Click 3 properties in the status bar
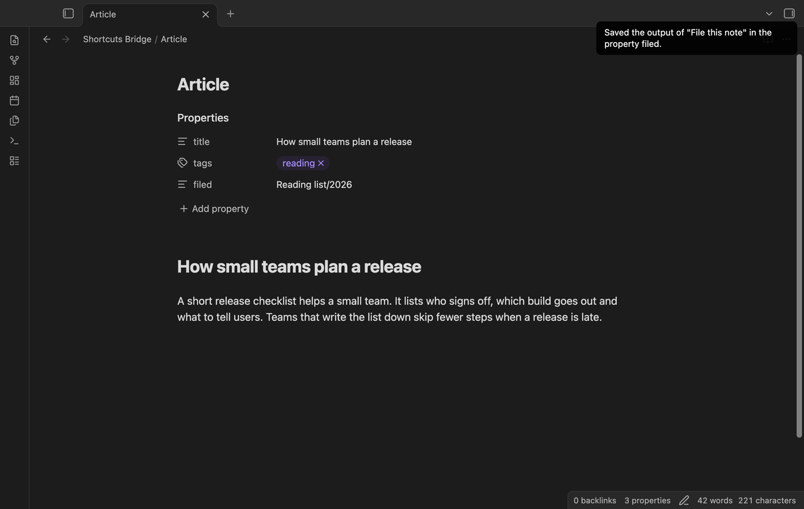Image resolution: width=804 pixels, height=509 pixels. coord(647,500)
